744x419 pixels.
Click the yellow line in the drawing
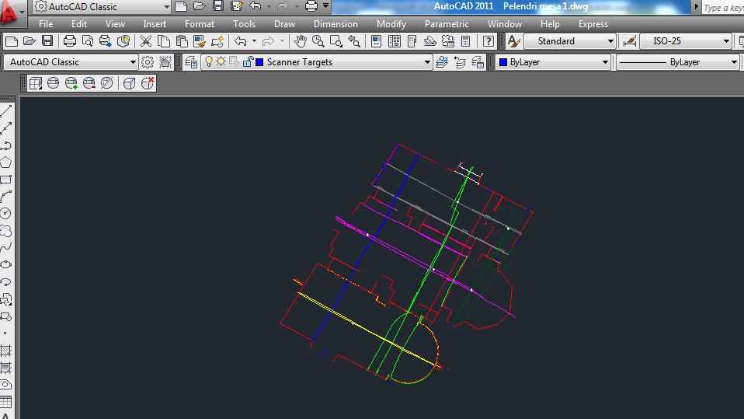coord(368,330)
